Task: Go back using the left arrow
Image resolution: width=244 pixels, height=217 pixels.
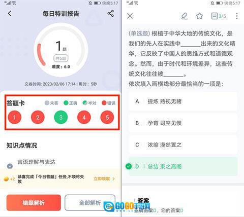Action: (10, 14)
